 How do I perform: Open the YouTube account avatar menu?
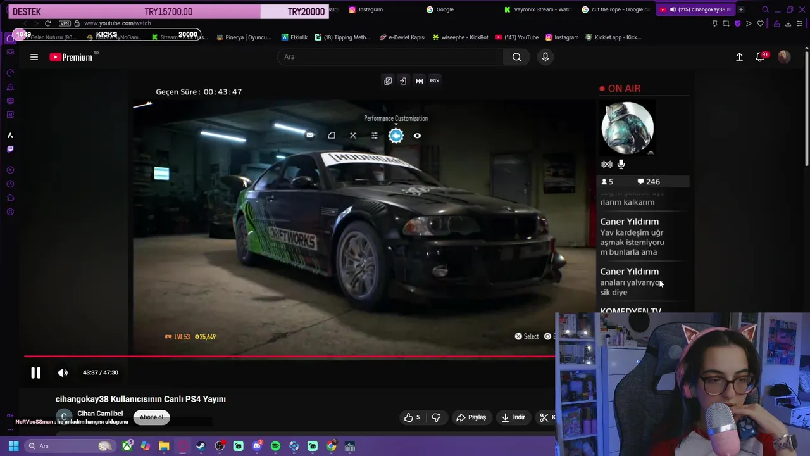[x=784, y=57]
